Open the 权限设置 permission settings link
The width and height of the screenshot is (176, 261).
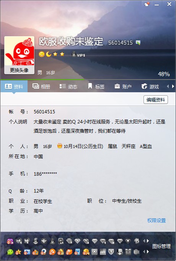pos(156,221)
